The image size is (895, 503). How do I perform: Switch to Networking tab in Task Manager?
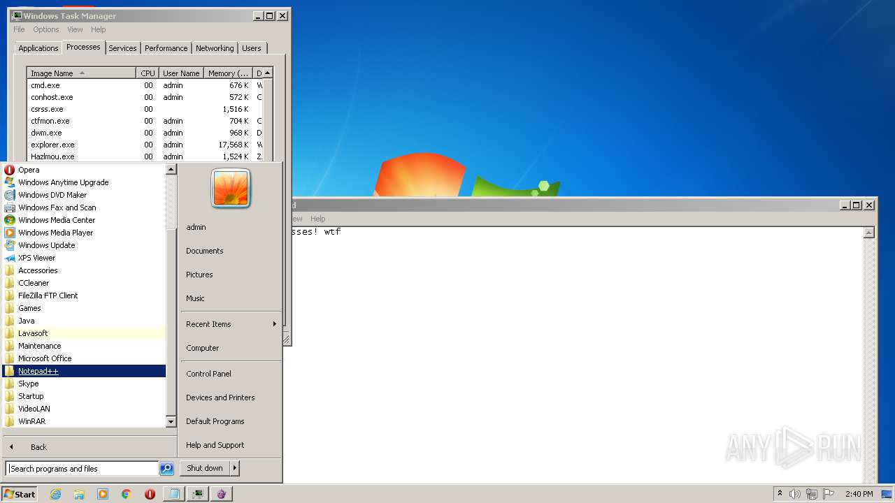point(215,48)
